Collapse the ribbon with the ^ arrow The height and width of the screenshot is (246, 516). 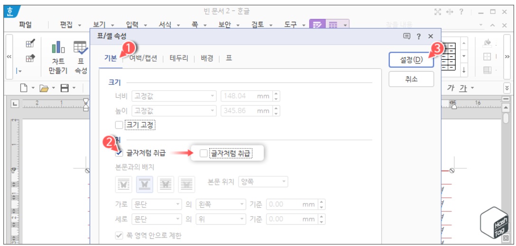pyautogui.click(x=492, y=25)
